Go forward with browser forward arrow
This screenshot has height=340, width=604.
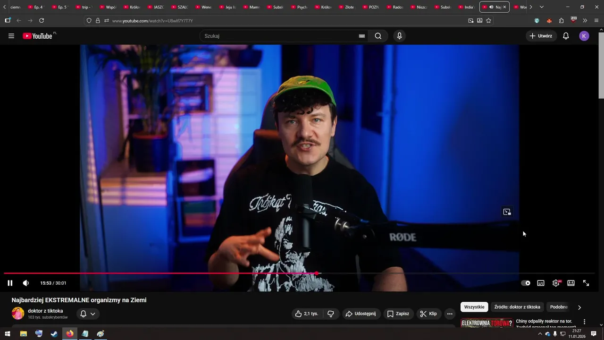click(x=30, y=20)
